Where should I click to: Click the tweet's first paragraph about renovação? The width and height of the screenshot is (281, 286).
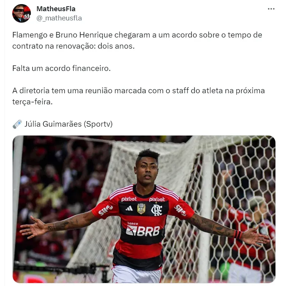(137, 40)
